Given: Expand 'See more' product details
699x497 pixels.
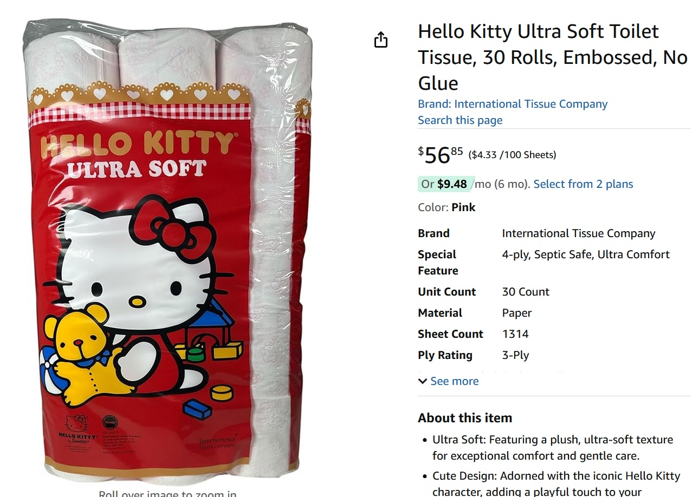Looking at the screenshot, I should (448, 381).
